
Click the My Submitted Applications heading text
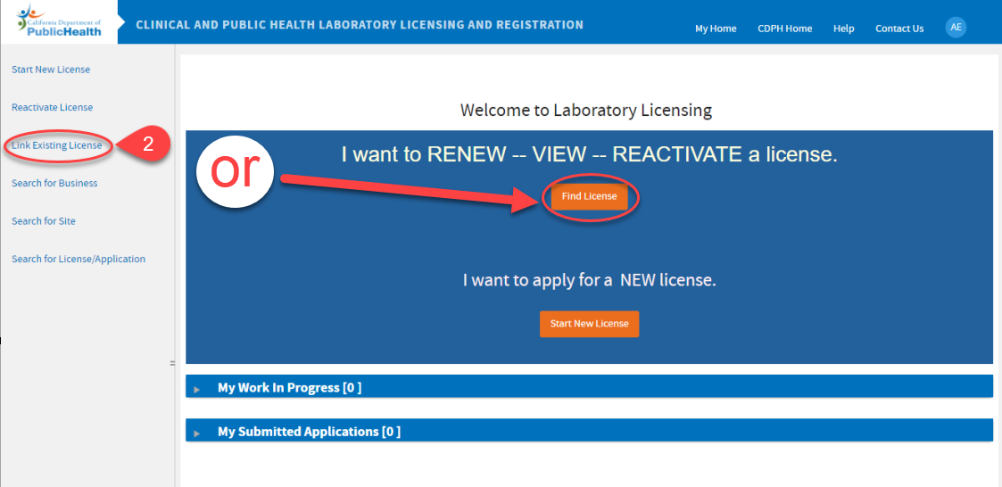tap(310, 432)
